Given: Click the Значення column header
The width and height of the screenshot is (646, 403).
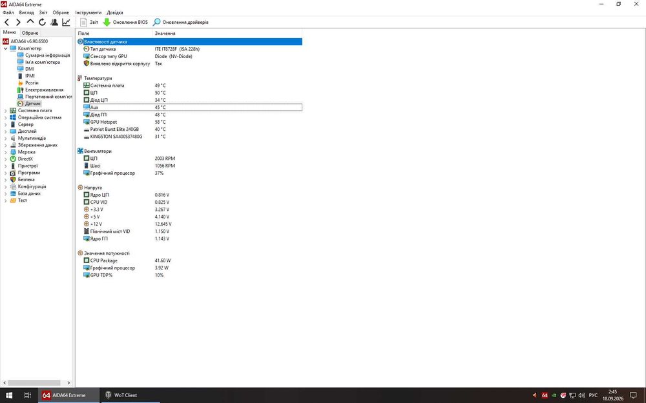Looking at the screenshot, I should point(227,34).
